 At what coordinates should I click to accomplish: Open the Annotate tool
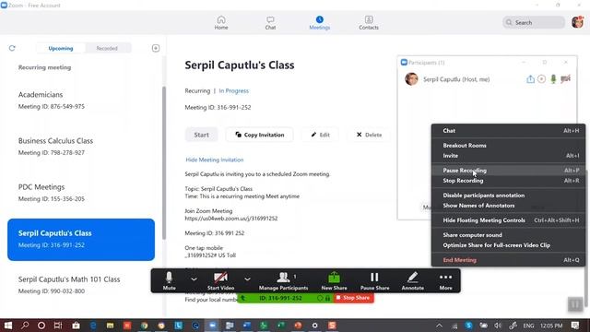pyautogui.click(x=412, y=280)
